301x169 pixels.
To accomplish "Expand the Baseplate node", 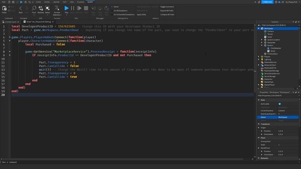I will [x=262, y=43].
